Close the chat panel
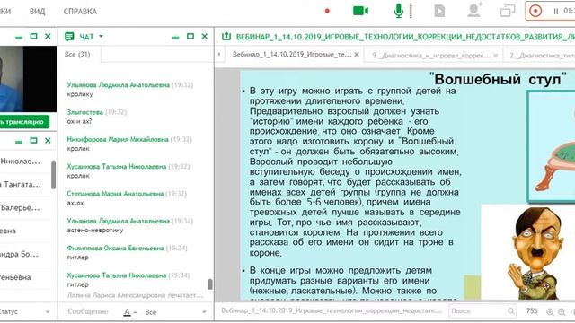575x323 pixels. pos(204,36)
